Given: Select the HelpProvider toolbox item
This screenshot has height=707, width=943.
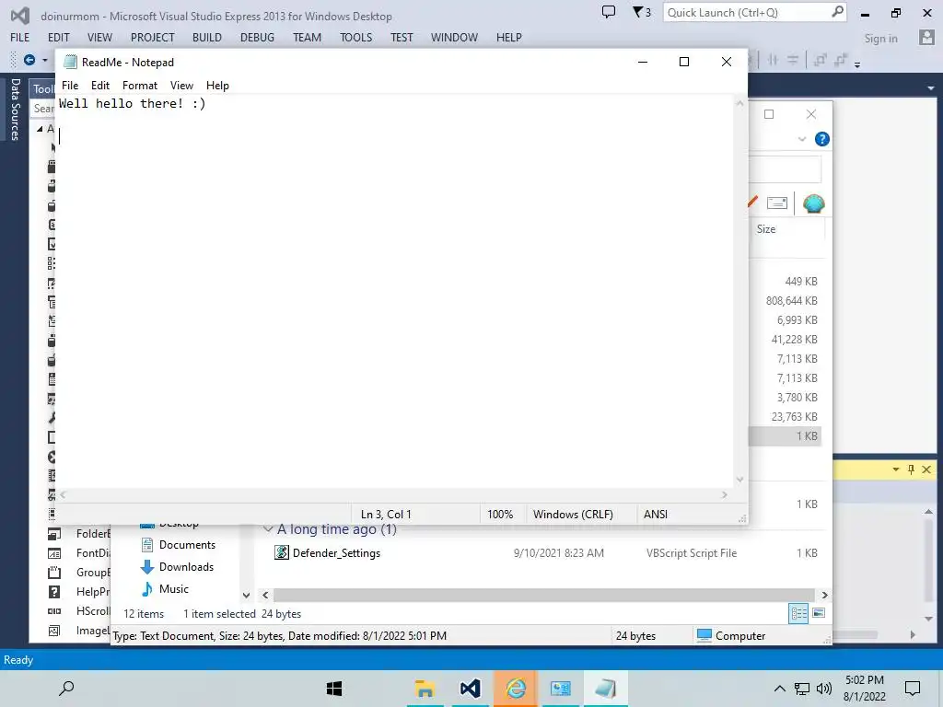Looking at the screenshot, I should pyautogui.click(x=79, y=592).
